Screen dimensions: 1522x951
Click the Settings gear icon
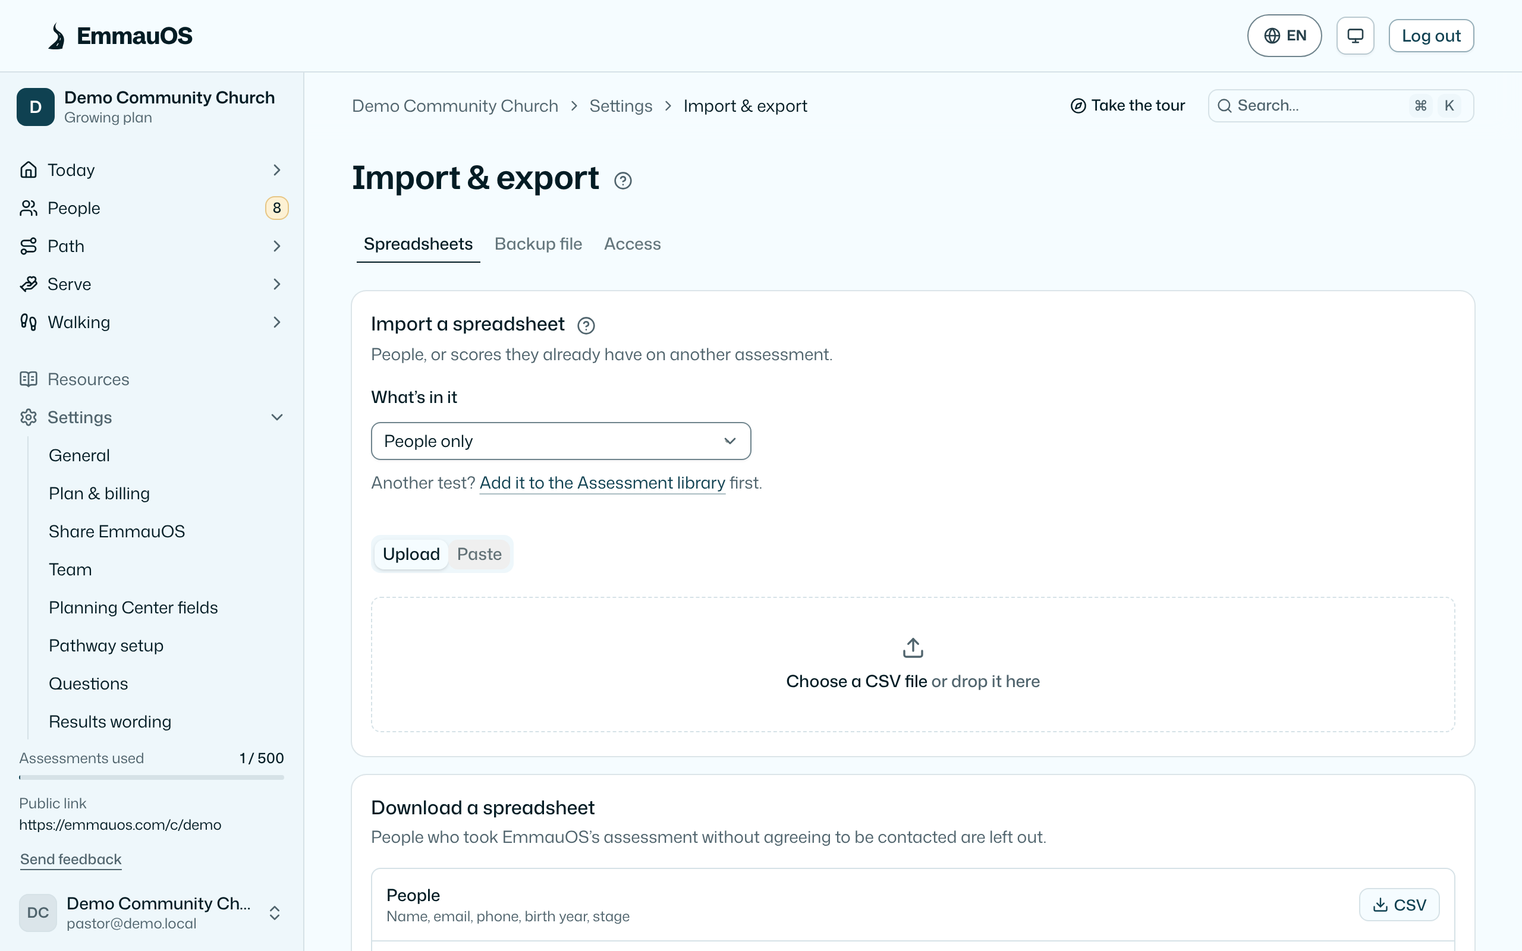pyautogui.click(x=29, y=418)
